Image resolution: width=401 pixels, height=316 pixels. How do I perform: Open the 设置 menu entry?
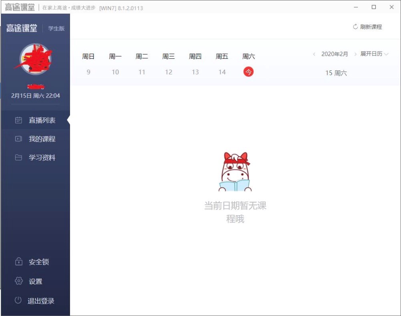(35, 281)
